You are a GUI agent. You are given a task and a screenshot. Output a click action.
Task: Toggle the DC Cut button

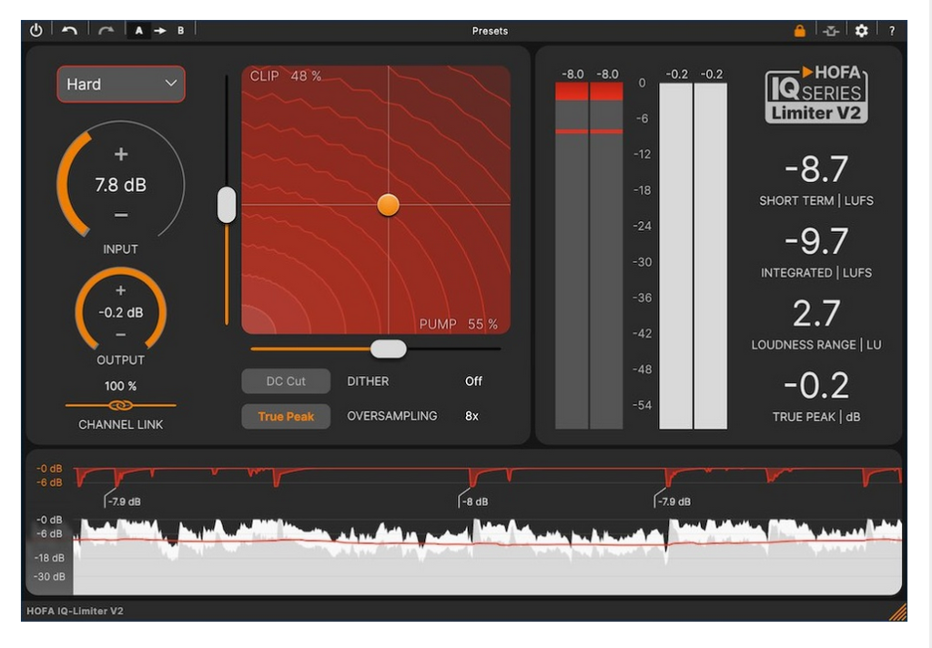click(x=286, y=381)
